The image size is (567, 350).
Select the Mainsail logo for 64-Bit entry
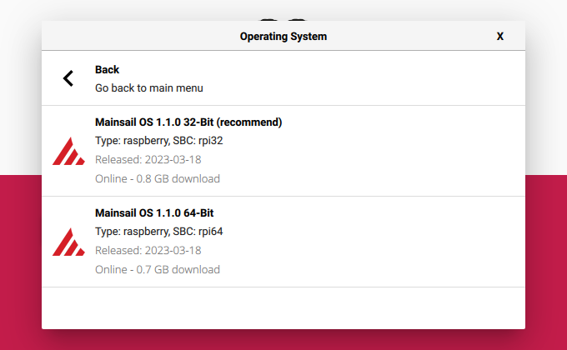(x=68, y=242)
